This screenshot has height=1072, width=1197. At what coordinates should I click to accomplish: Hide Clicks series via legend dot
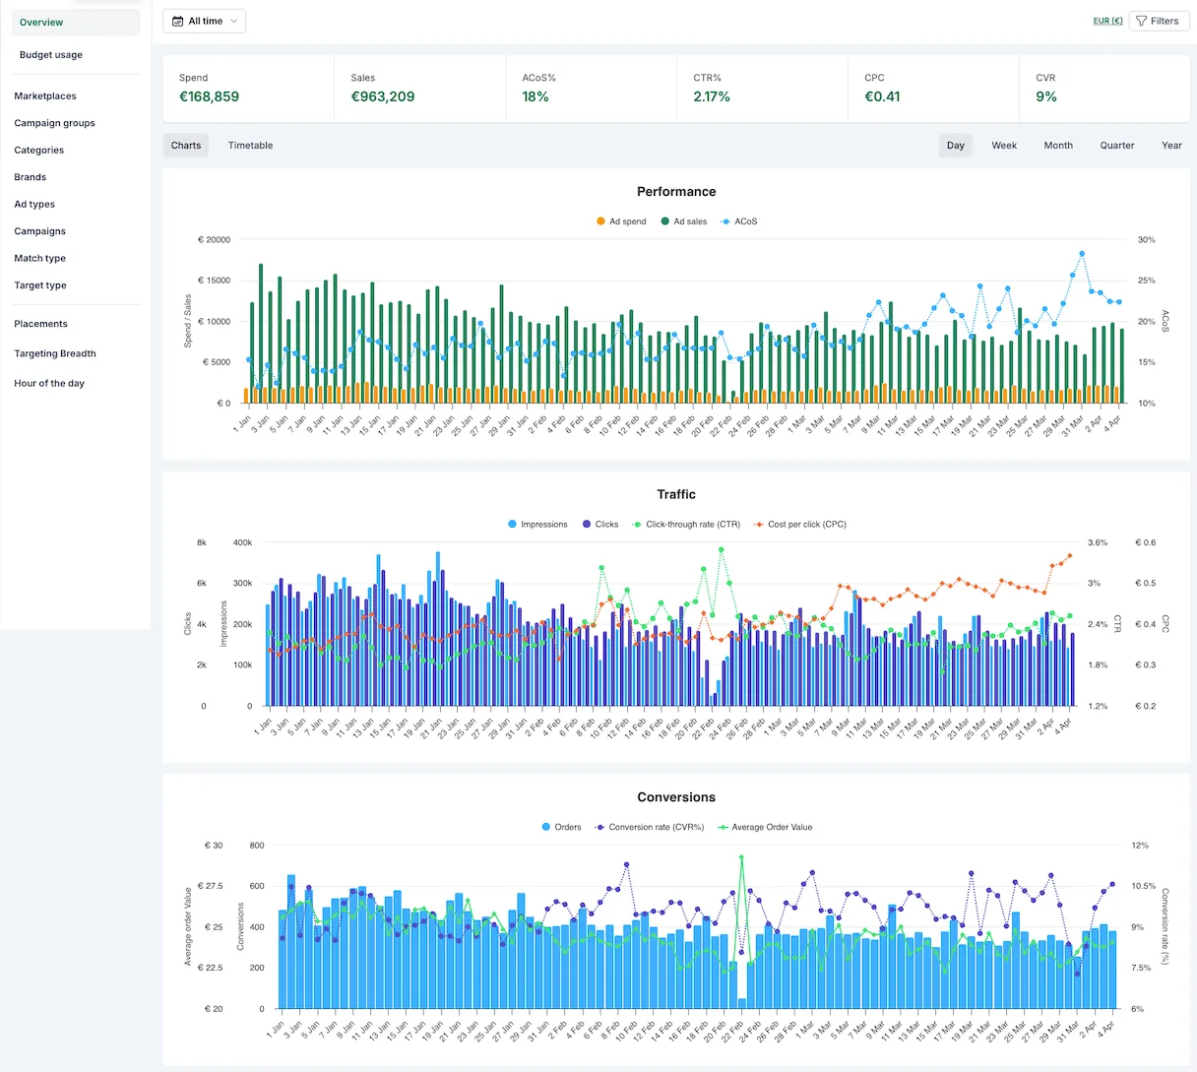tap(587, 525)
